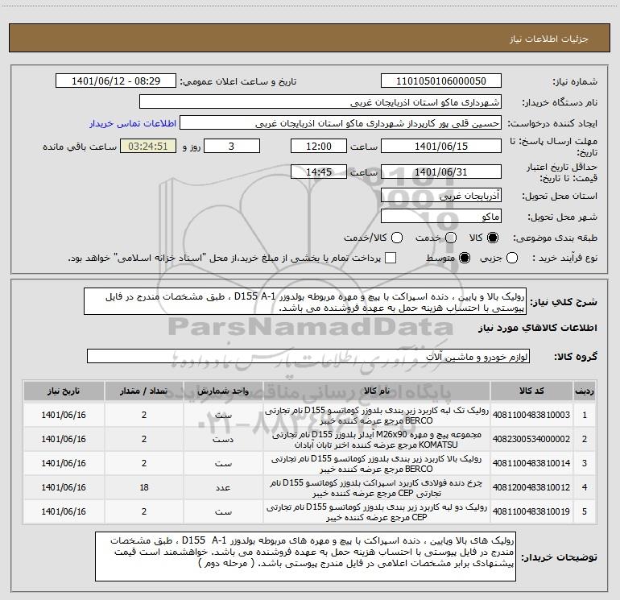
Task: Select the کالا/خدمت radio button
Action: click(397, 238)
